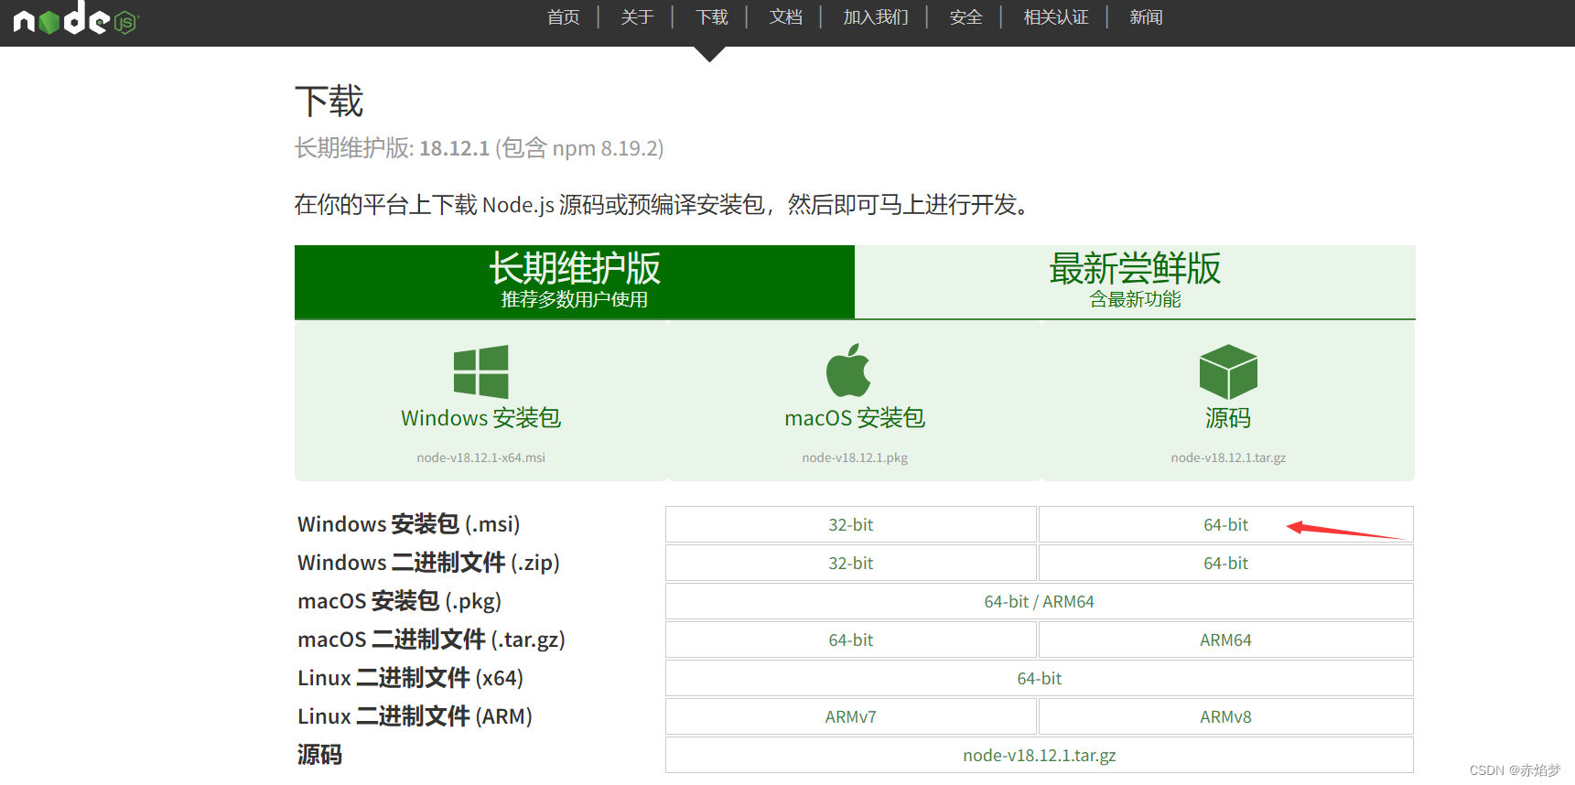Download macOS .pkg 64-bit / ARM64 installer
Image resolution: width=1575 pixels, height=785 pixels.
click(x=1040, y=601)
